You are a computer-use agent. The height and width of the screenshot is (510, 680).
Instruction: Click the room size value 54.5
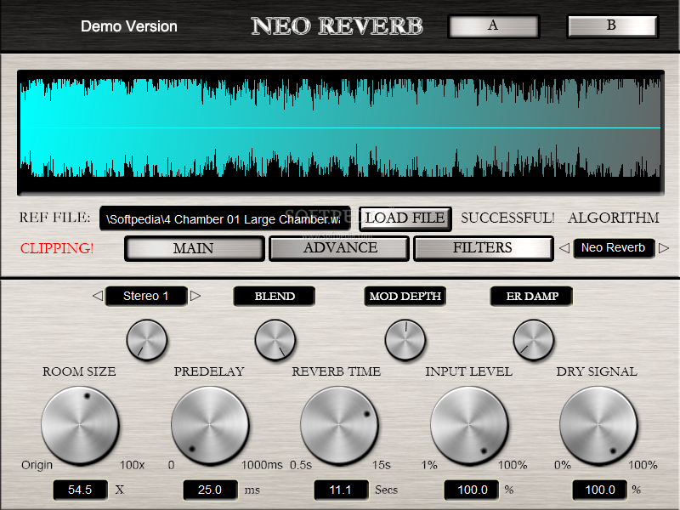[x=80, y=490]
